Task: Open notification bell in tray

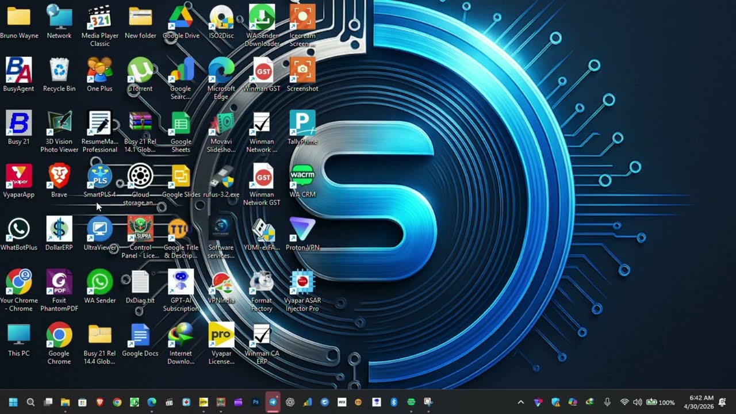Action: [x=722, y=402]
